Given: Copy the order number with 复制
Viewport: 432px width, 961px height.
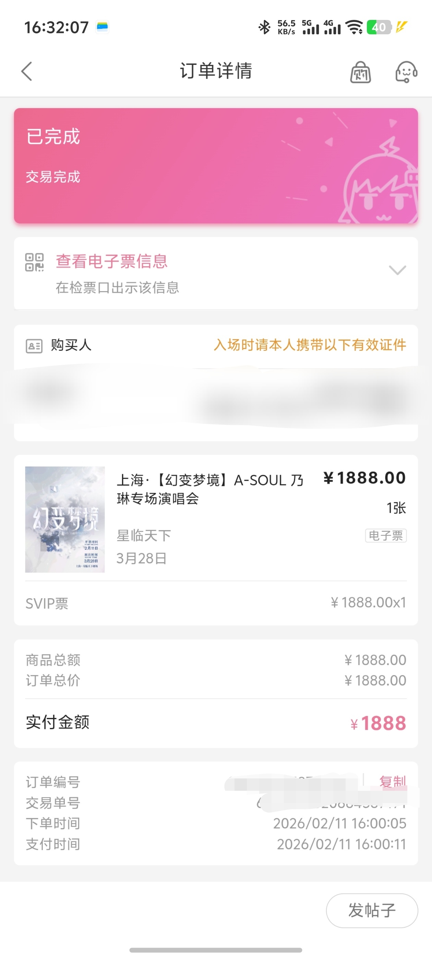Looking at the screenshot, I should [x=392, y=780].
